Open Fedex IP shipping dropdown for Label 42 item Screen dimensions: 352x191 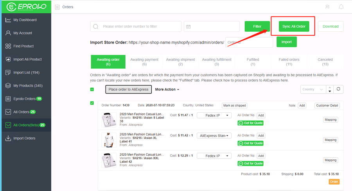pos(214,156)
